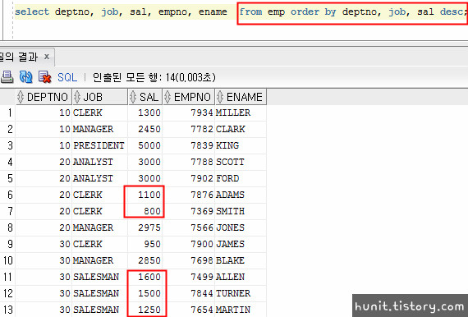
Task: Select the MILLER name cell
Action: [x=241, y=113]
